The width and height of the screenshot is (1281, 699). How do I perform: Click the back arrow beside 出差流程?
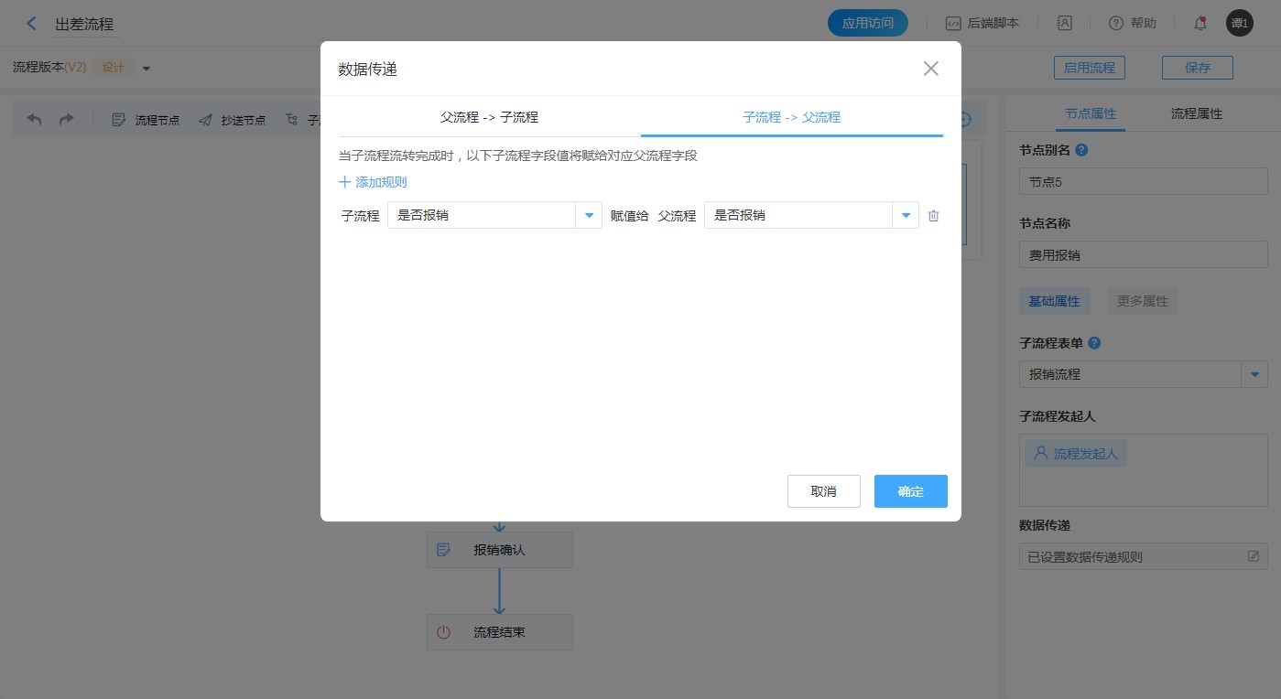click(x=32, y=24)
